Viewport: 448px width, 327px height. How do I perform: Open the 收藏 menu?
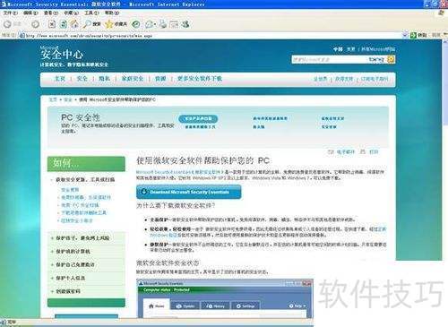tap(71, 13)
